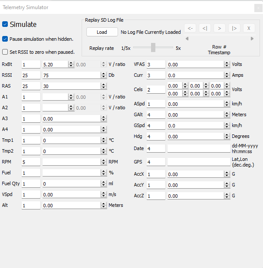Click the play '>' replay button

220,28
